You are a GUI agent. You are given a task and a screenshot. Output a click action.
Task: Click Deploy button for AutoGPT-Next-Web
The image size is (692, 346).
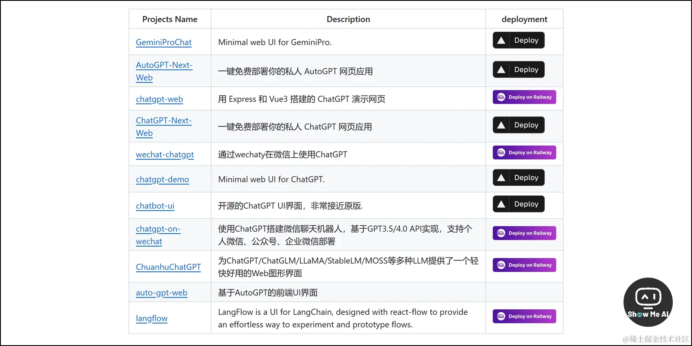[519, 69]
